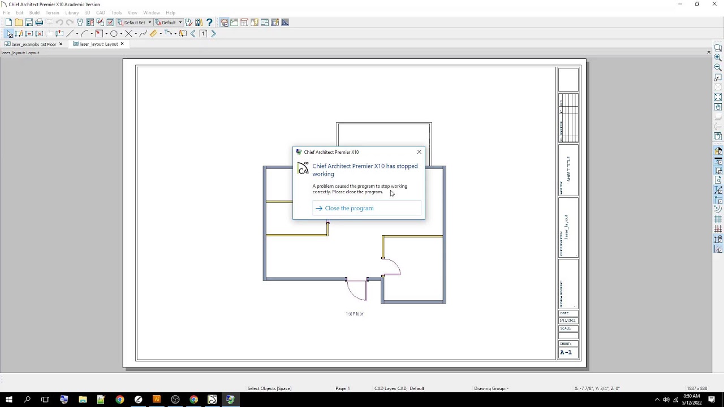Toggle the print preview page icon in sidebar
This screenshot has width=724, height=407.
718,180
